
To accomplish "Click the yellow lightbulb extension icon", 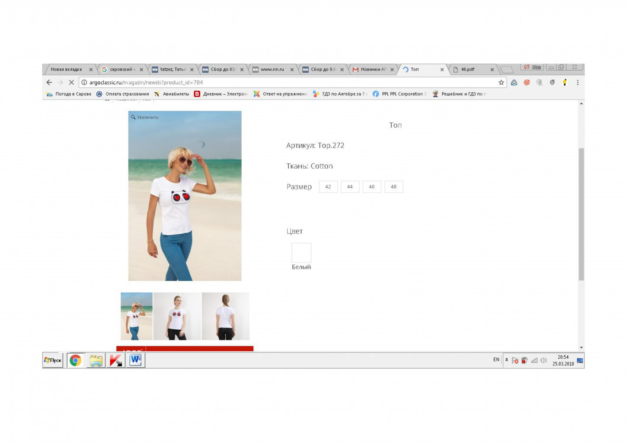I will click(x=565, y=82).
